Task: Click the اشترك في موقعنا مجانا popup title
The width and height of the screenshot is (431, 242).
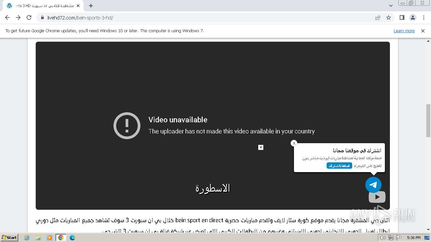Action: (x=357, y=150)
